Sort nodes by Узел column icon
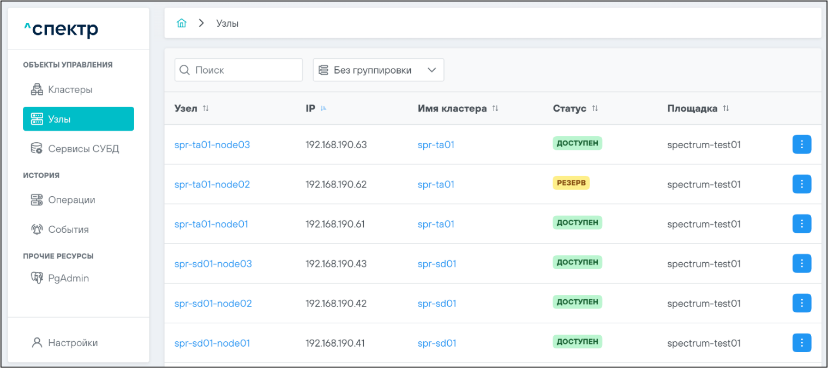828x369 pixels. point(206,108)
